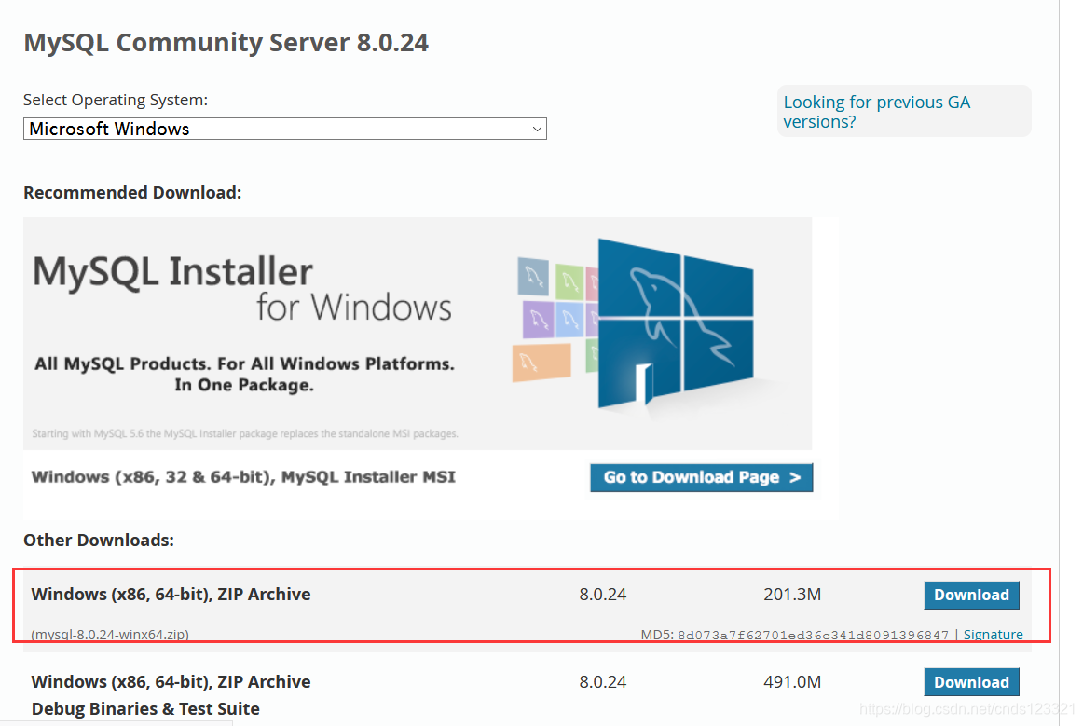Open the Signature link for mysql-8.0.24-winx64.zip

click(994, 634)
